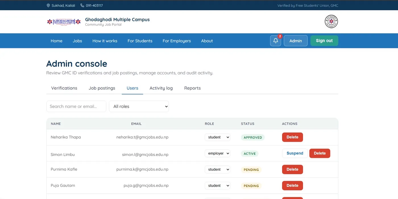Screen dimensions: 398x199
Task: Switch to the Job postings tab
Action: (102, 88)
